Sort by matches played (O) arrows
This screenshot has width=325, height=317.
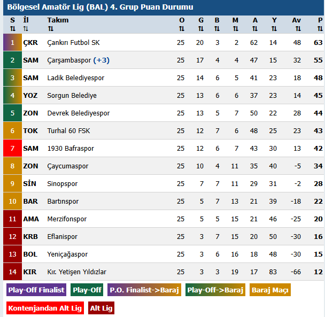[x=181, y=29]
